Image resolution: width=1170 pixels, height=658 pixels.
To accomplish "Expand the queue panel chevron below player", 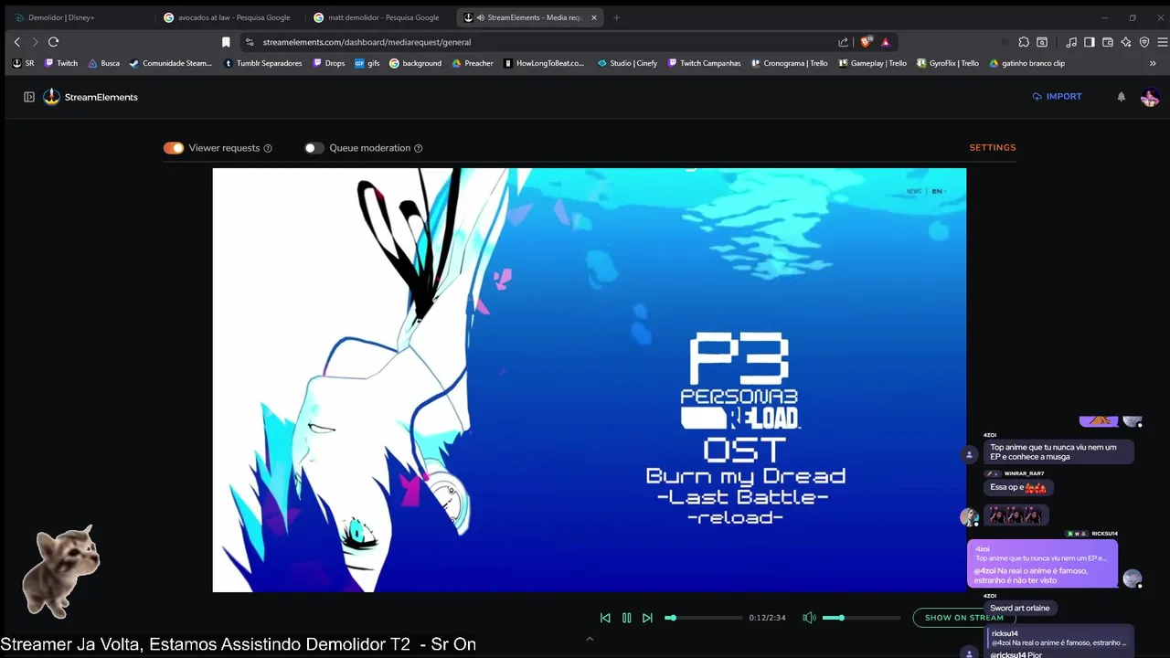I will click(590, 639).
